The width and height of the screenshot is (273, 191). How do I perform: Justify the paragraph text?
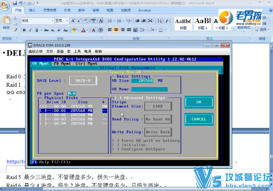click(129, 30)
